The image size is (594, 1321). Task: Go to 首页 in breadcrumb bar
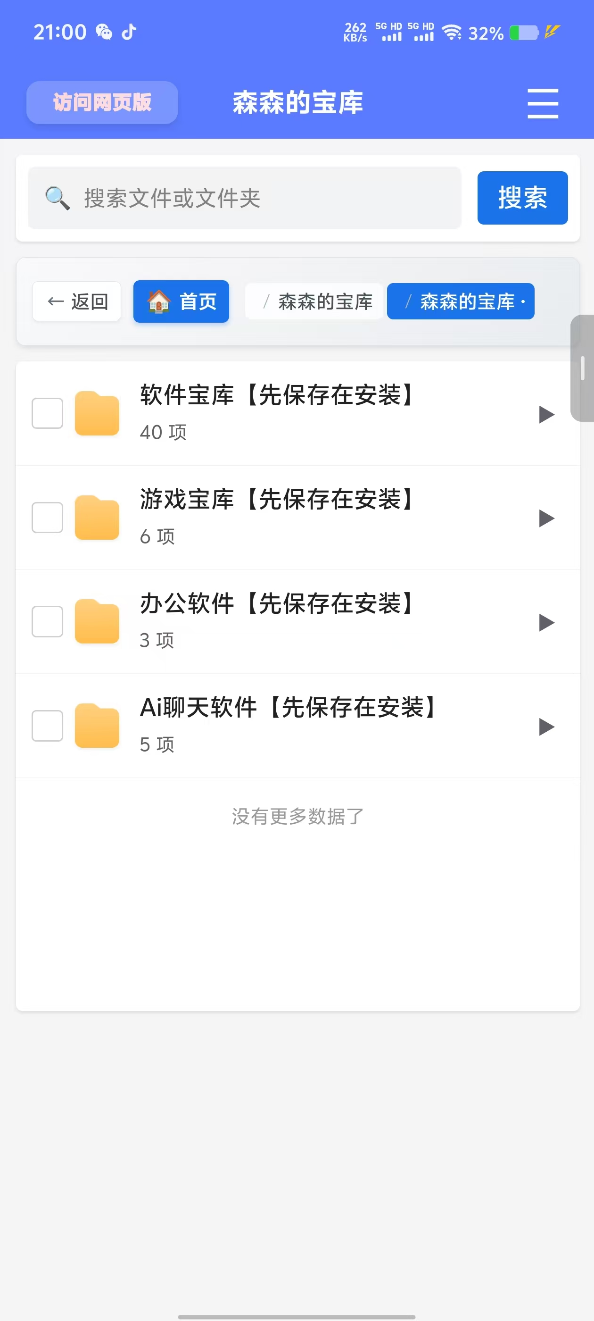[x=181, y=301]
